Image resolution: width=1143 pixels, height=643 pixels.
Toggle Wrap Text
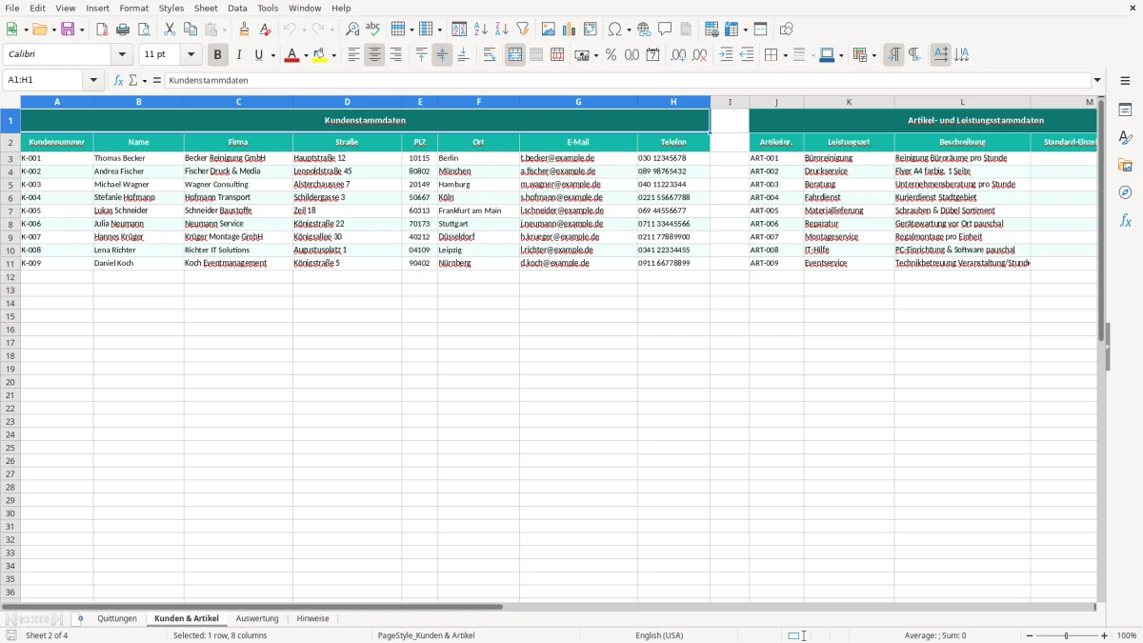pyautogui.click(x=490, y=55)
